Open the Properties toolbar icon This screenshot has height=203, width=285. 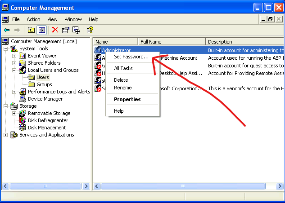pyautogui.click(x=66, y=30)
